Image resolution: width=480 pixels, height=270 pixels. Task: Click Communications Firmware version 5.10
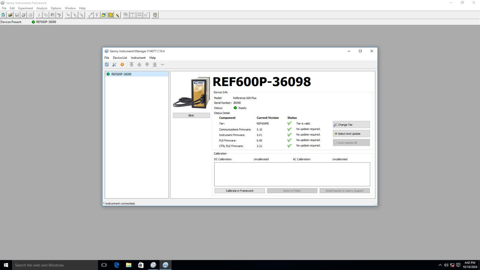pos(259,130)
